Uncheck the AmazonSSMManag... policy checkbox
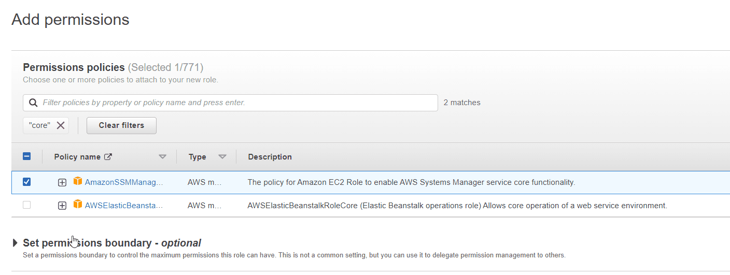 27,182
